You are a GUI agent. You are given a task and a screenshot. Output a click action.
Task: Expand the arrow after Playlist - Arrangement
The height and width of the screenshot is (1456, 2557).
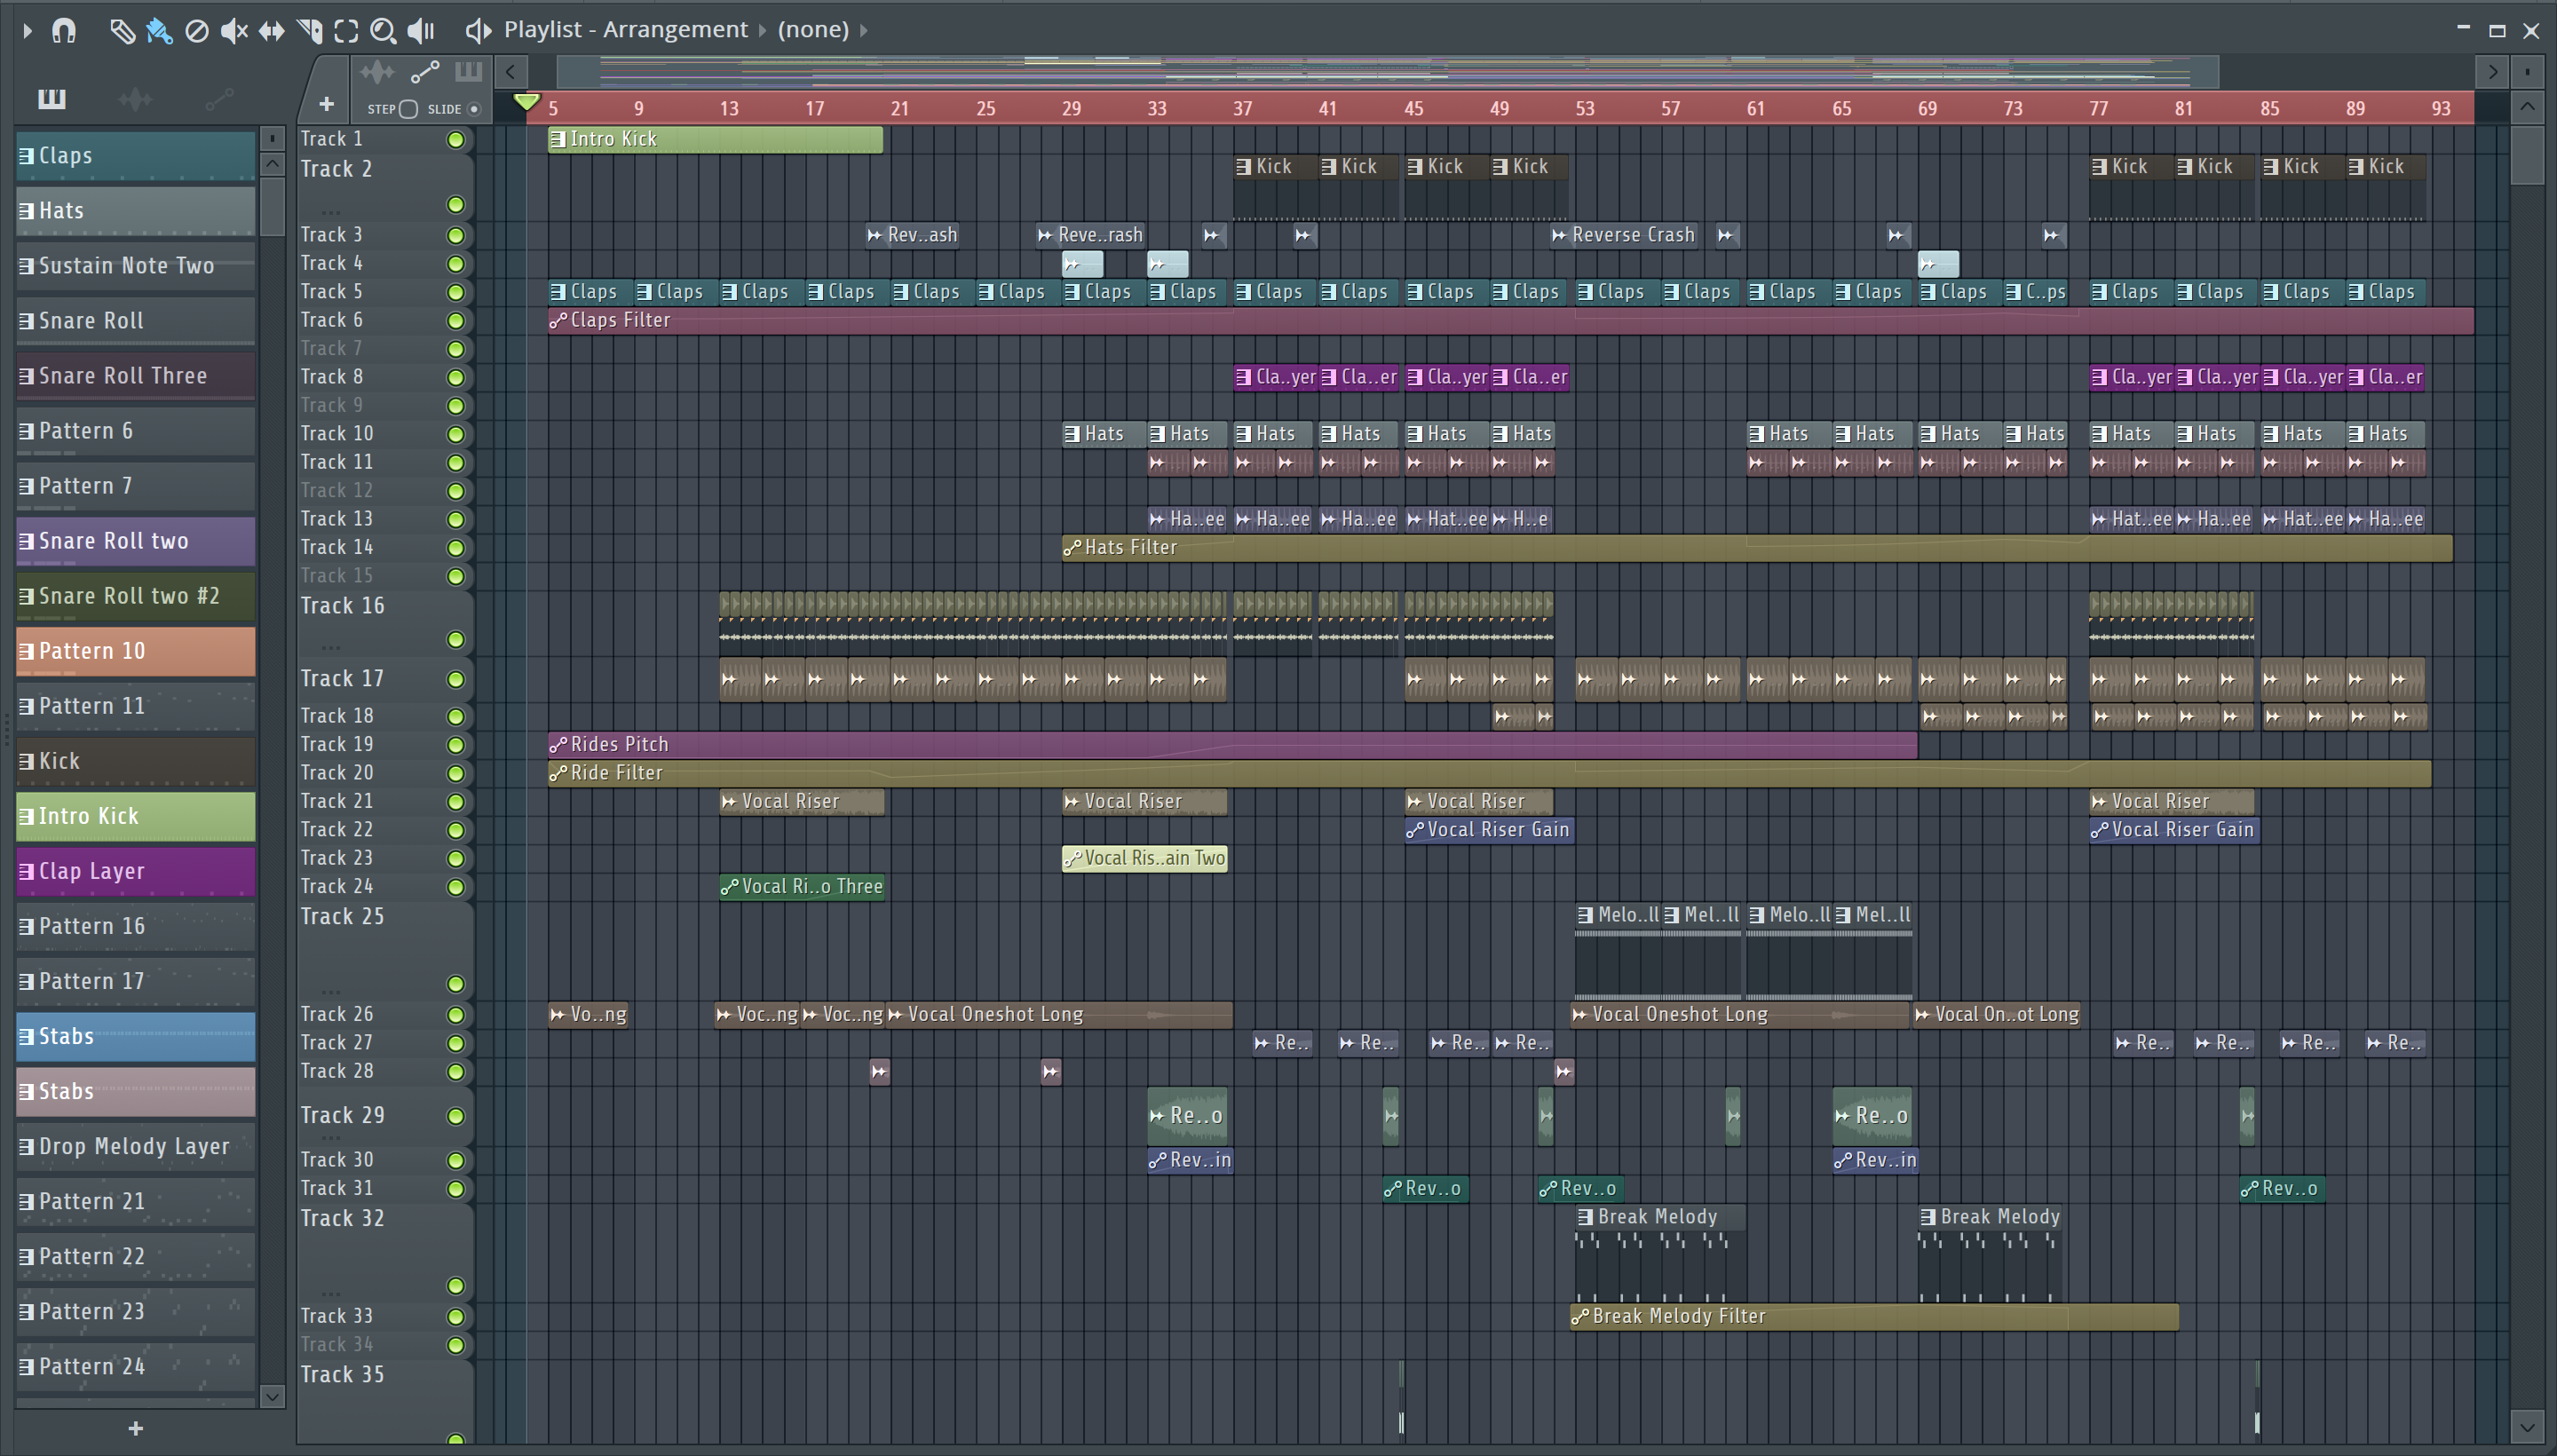pyautogui.click(x=762, y=30)
